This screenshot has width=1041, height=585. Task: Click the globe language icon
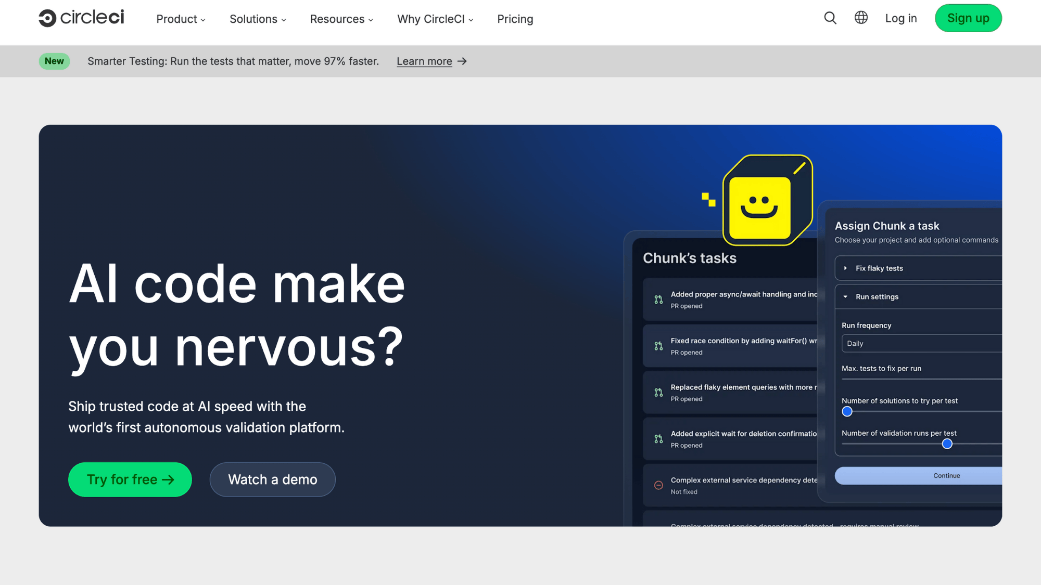pos(861,18)
